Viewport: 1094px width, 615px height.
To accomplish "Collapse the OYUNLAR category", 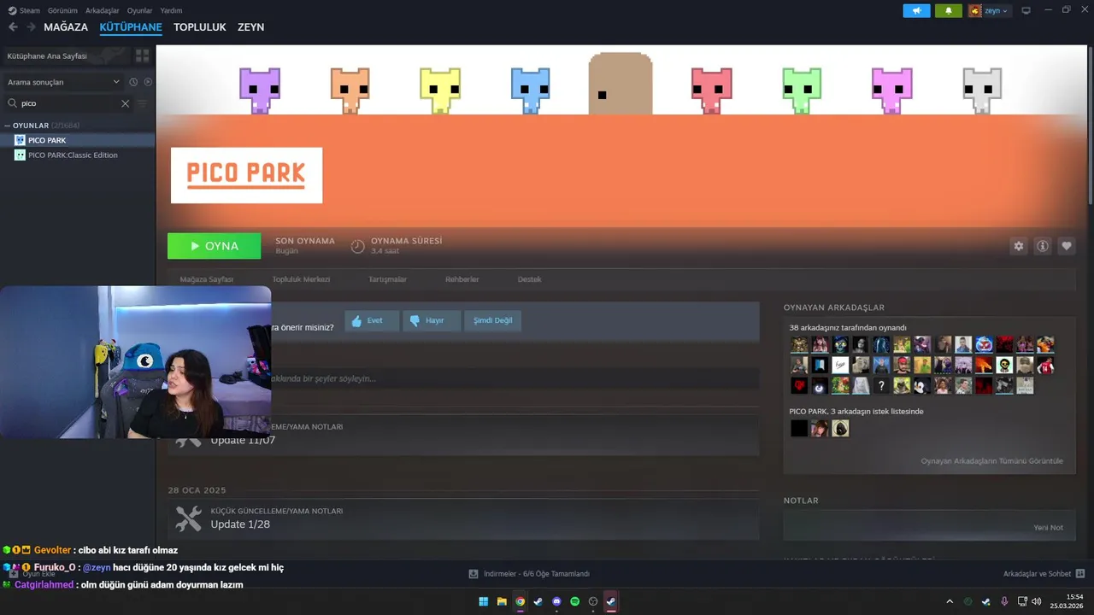I will [8, 126].
